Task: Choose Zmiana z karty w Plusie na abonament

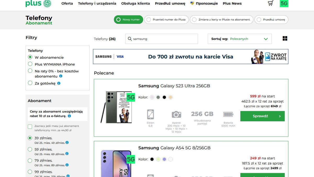Action: coord(221,20)
